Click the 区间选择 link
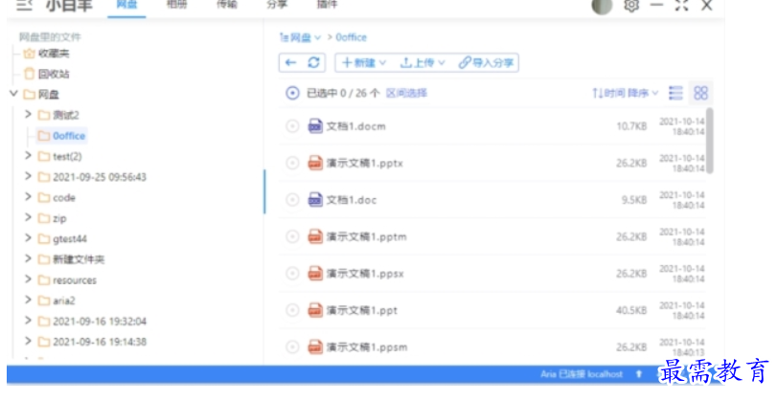This screenshot has width=777, height=401. click(406, 93)
